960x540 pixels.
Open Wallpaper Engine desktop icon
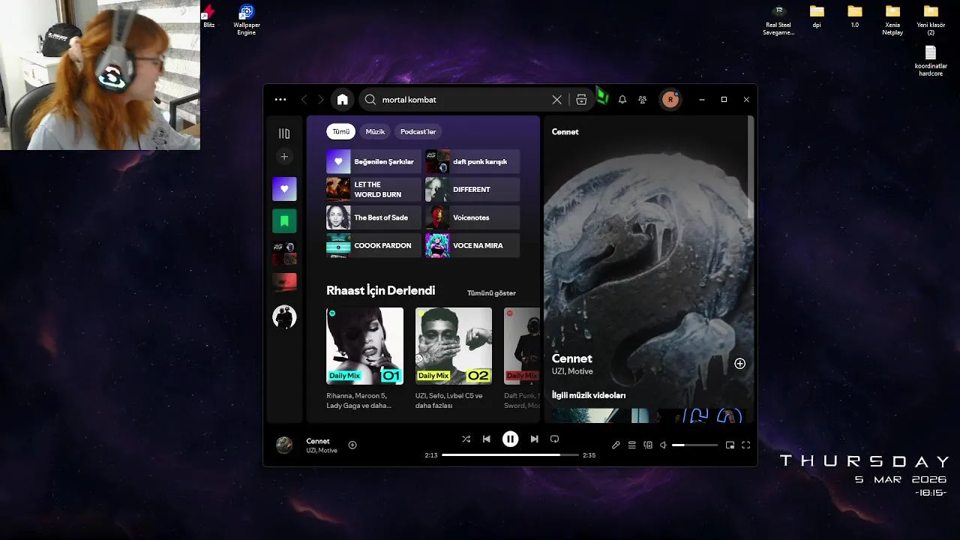click(x=247, y=20)
